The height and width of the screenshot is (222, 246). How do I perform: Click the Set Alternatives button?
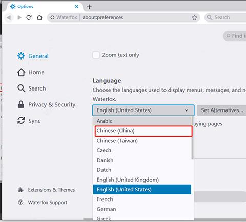point(222,110)
